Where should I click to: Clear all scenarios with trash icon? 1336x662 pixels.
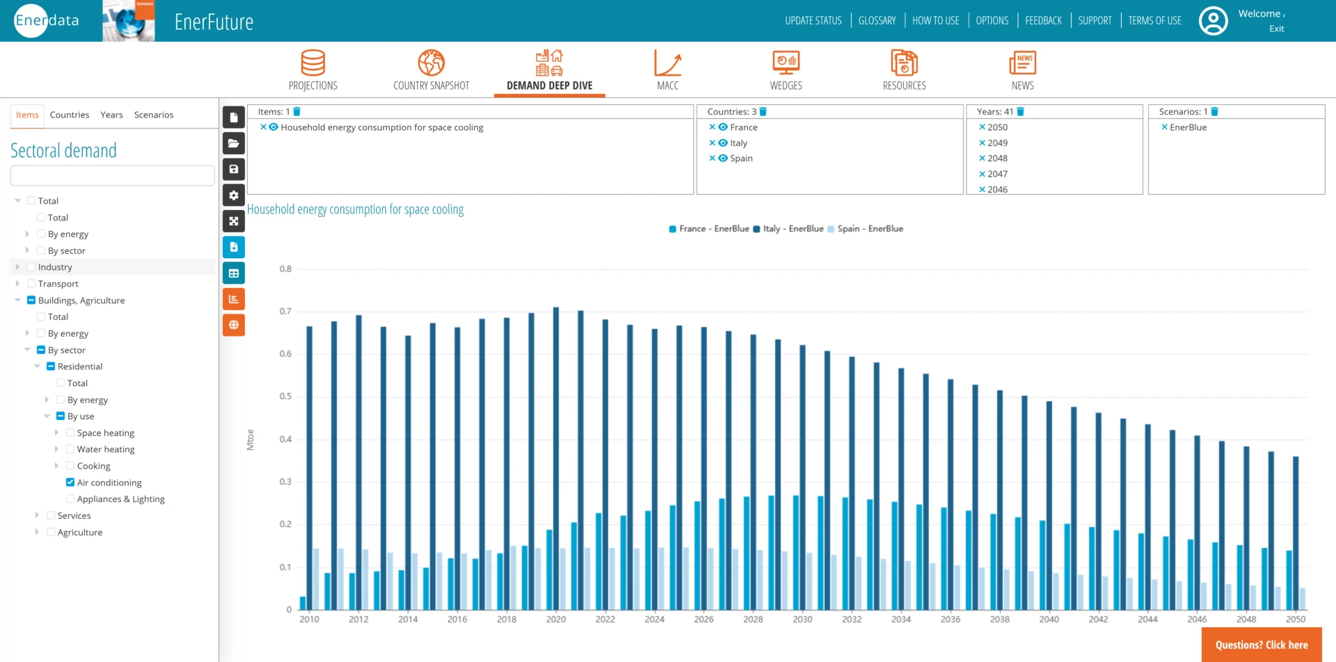pyautogui.click(x=1215, y=112)
